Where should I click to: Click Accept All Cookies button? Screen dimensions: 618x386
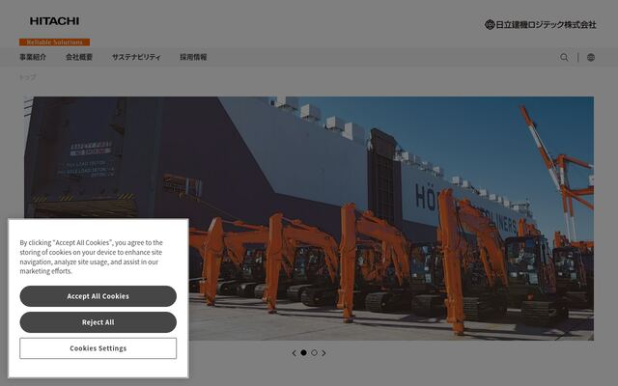coord(98,296)
